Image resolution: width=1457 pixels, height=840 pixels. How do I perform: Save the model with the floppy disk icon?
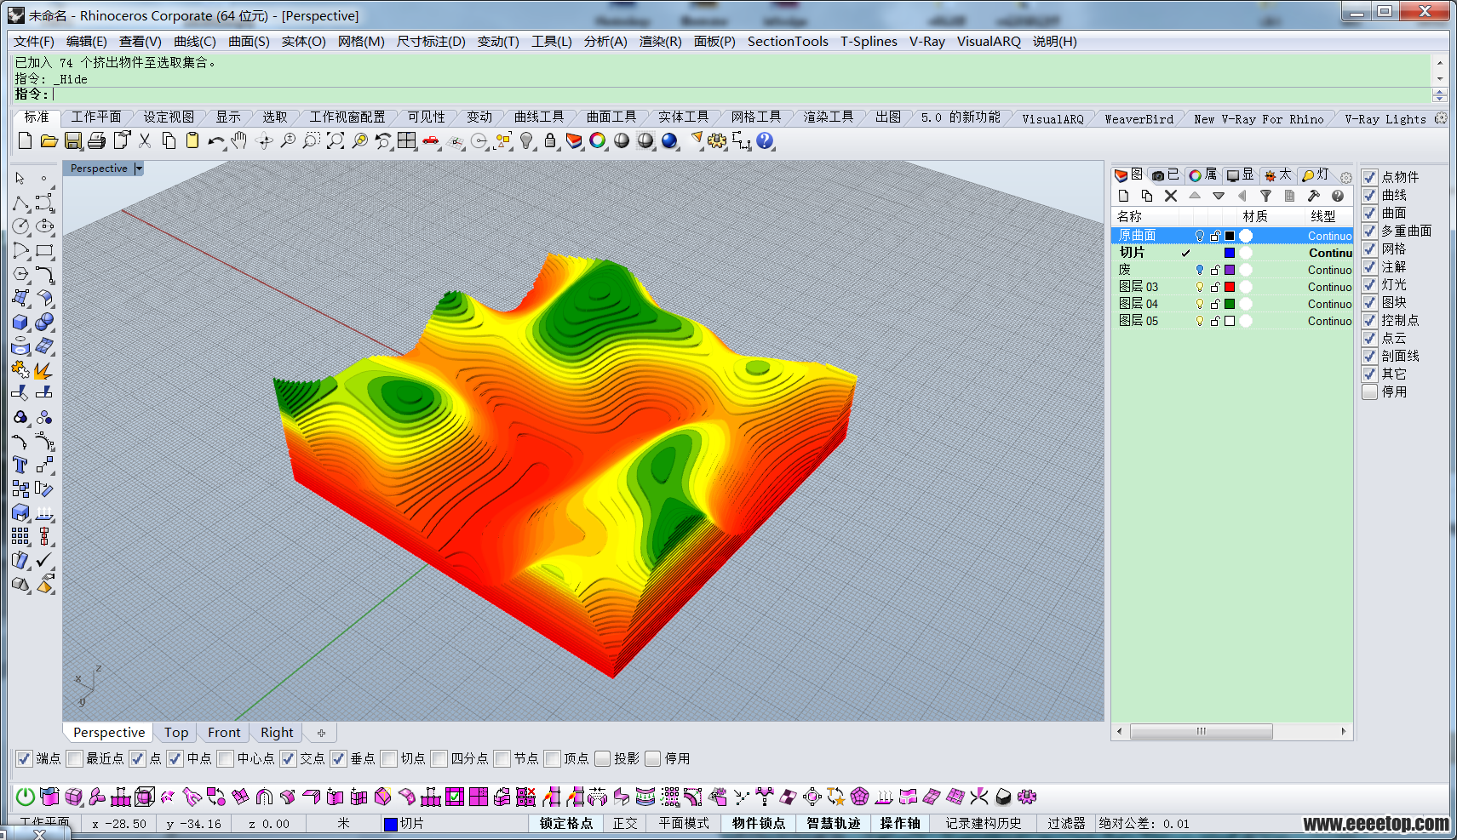pos(73,140)
